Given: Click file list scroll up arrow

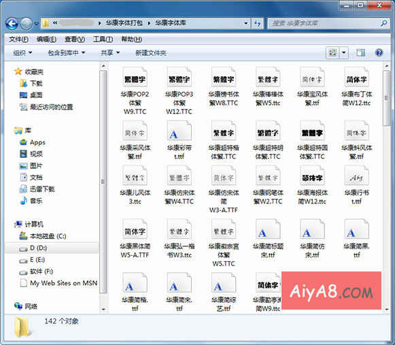Looking at the screenshot, I should [386, 66].
